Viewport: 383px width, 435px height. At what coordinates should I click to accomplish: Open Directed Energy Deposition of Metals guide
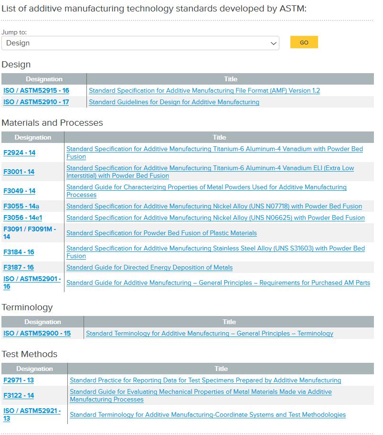click(x=149, y=267)
